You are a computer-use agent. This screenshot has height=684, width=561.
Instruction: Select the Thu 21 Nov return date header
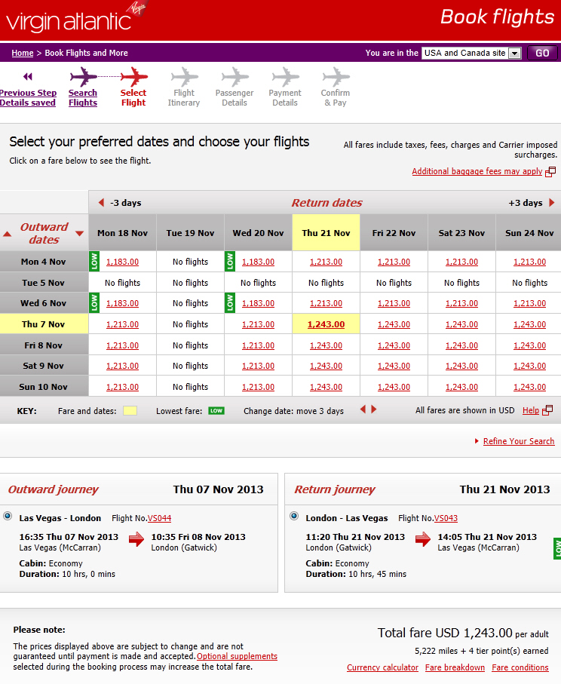326,233
